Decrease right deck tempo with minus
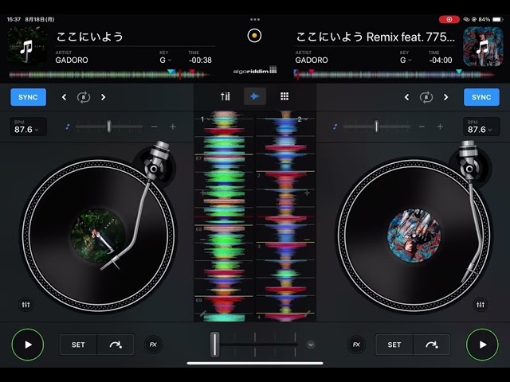This screenshot has height=382, width=510. pyautogui.click(x=422, y=127)
